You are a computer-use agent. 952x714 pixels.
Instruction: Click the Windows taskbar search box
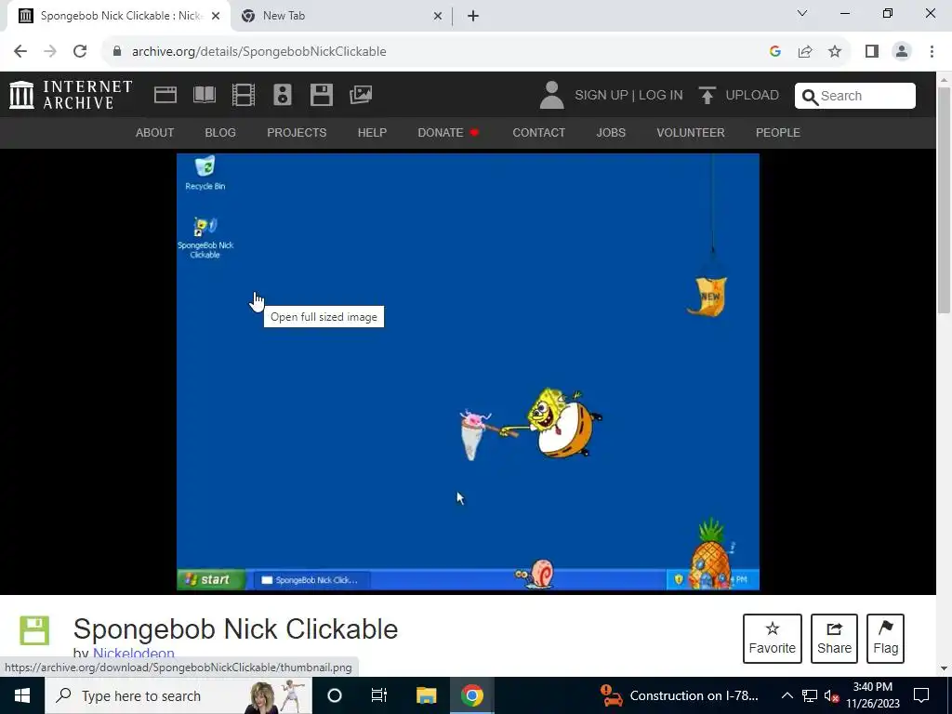(178, 695)
